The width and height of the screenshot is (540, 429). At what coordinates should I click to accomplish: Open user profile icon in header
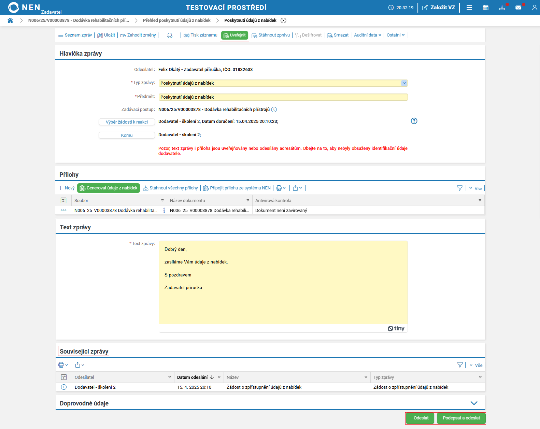point(534,8)
